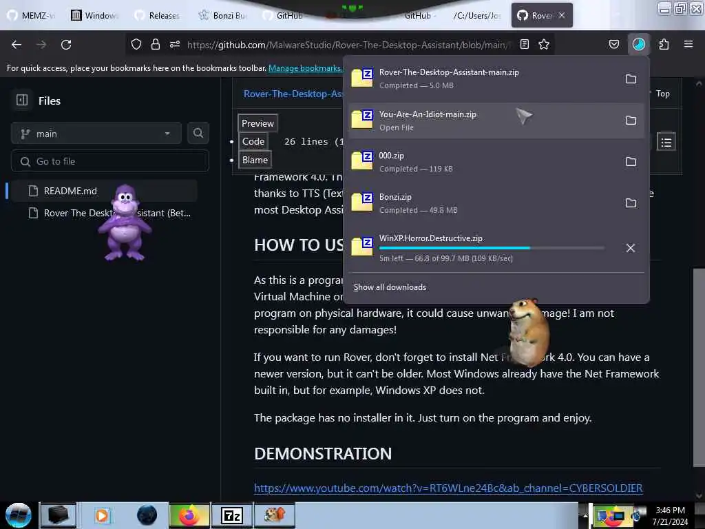Open the main branch dropdown
Screen dimensions: 705x529
coord(96,134)
